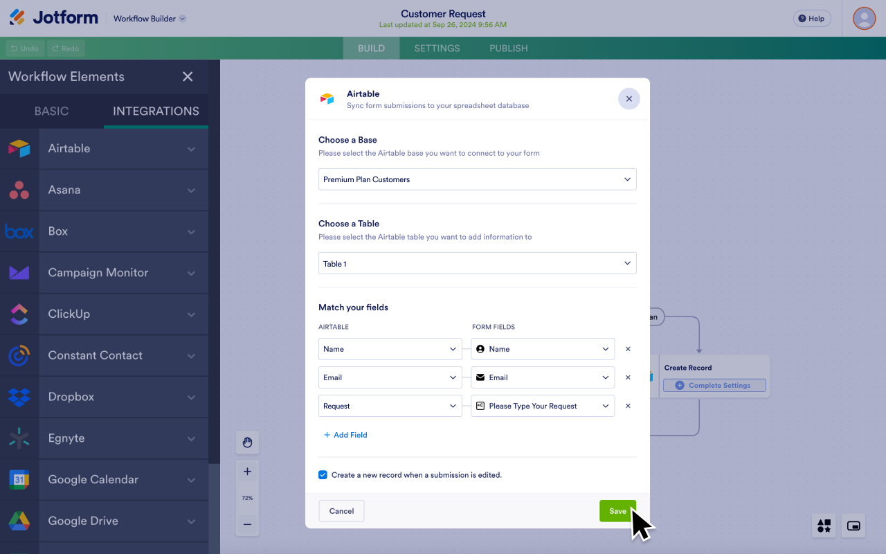Click the Google Drive icon
This screenshot has width=886, height=554.
(19, 521)
